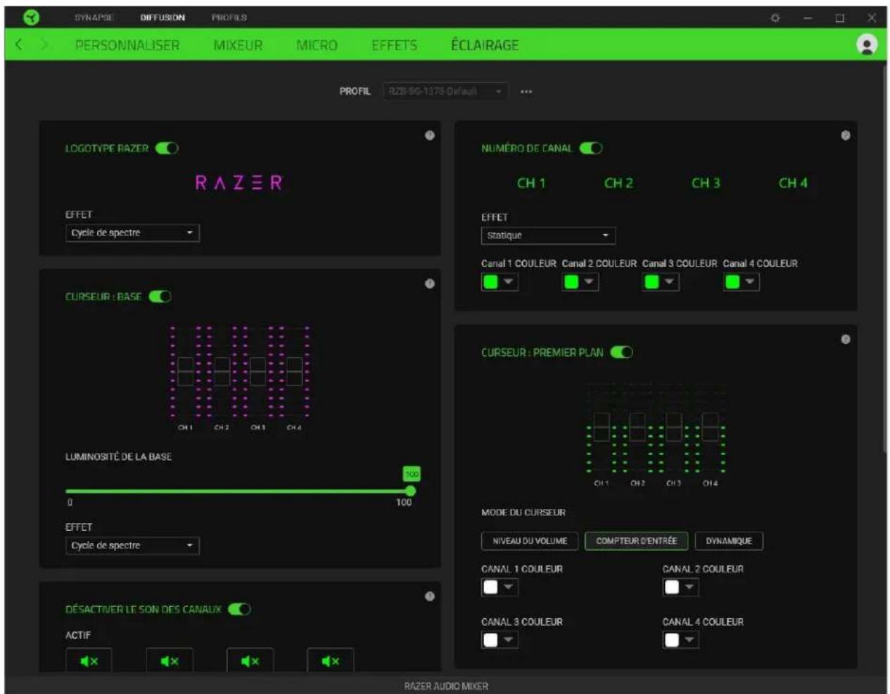Open Curseur : Base effet dropdown
The width and height of the screenshot is (890, 694).
click(x=132, y=546)
